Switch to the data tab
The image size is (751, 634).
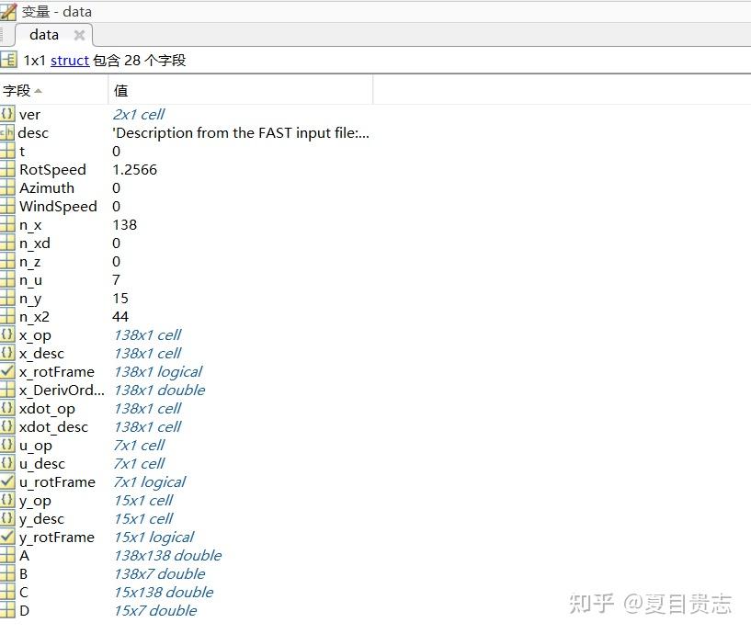[x=43, y=34]
